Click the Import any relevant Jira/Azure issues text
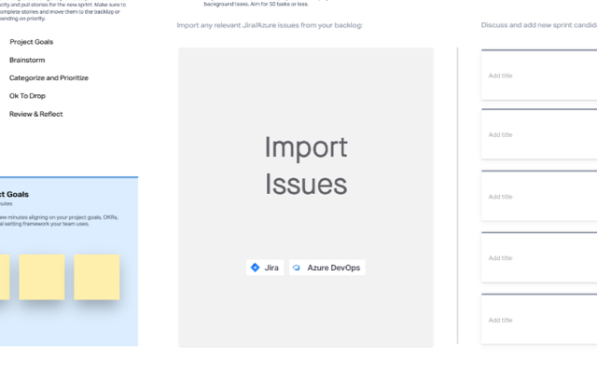 (270, 25)
